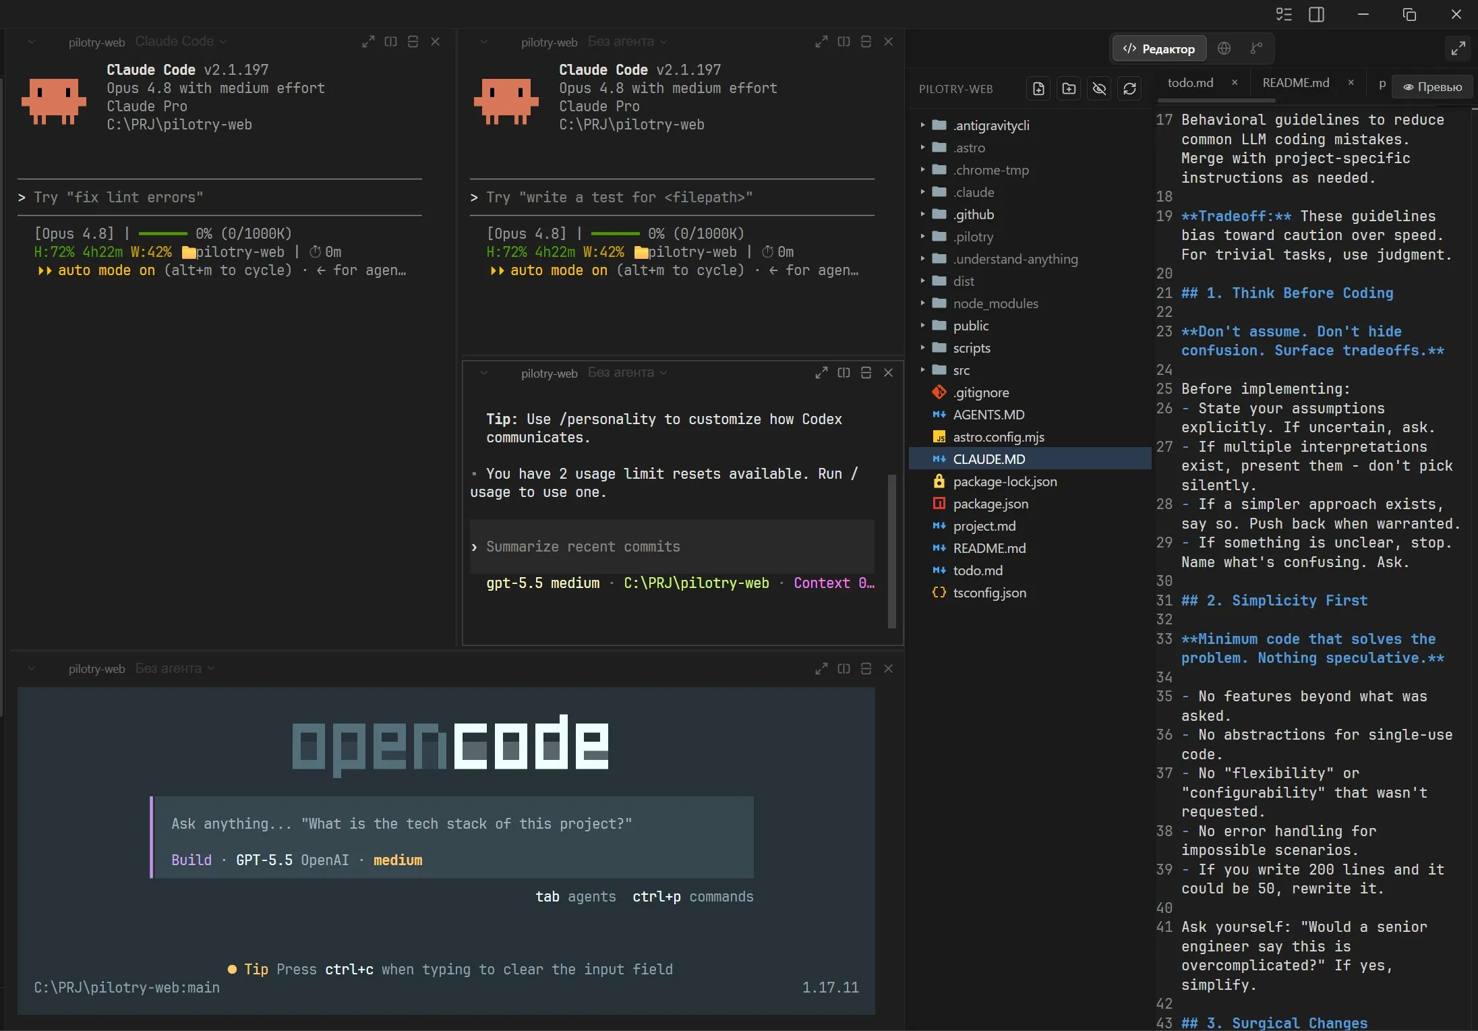Toggle hidden files visibility in explorer
The image size is (1478, 1031).
click(x=1100, y=88)
